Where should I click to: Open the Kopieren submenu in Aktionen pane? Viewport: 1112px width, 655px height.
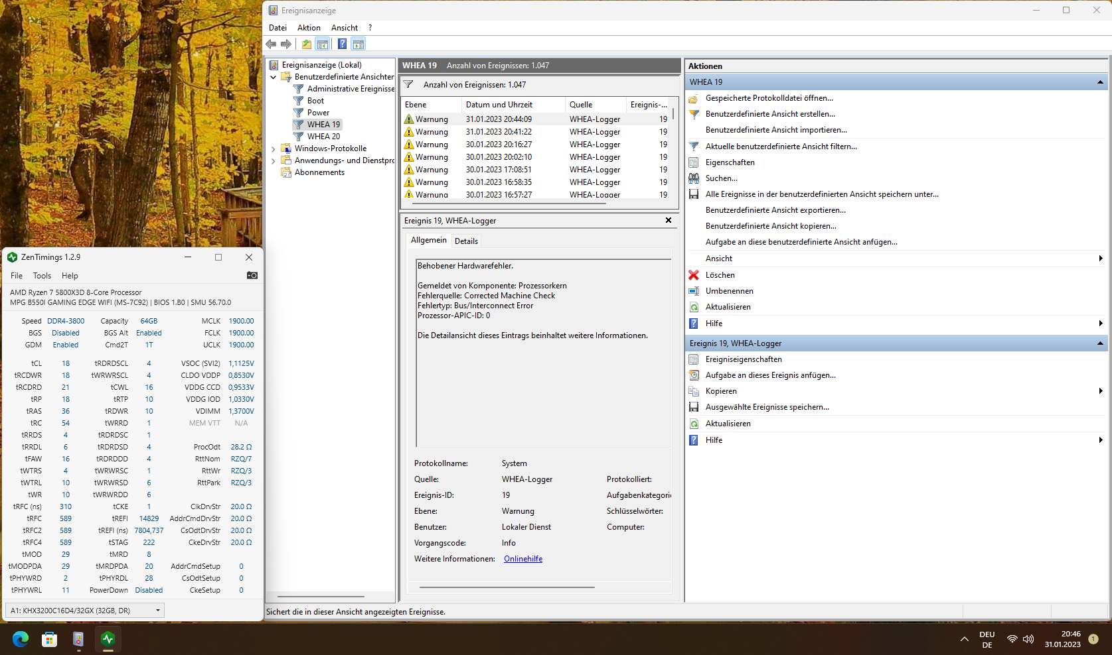point(896,391)
